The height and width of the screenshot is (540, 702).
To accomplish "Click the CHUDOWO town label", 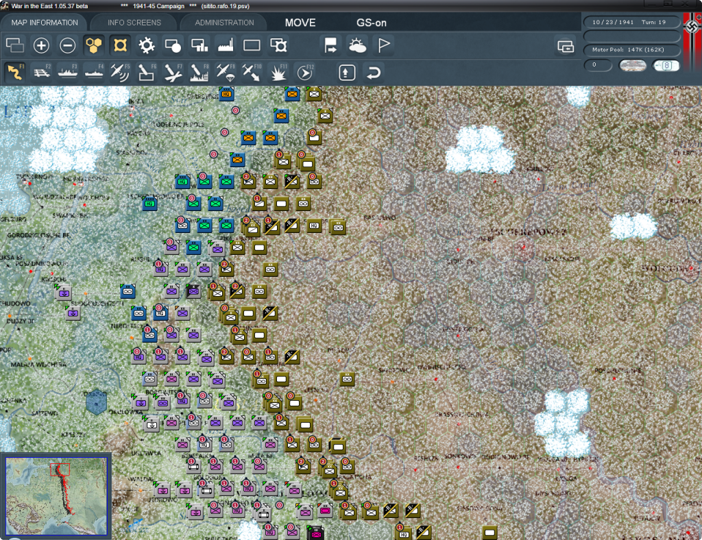I will 15,304.
